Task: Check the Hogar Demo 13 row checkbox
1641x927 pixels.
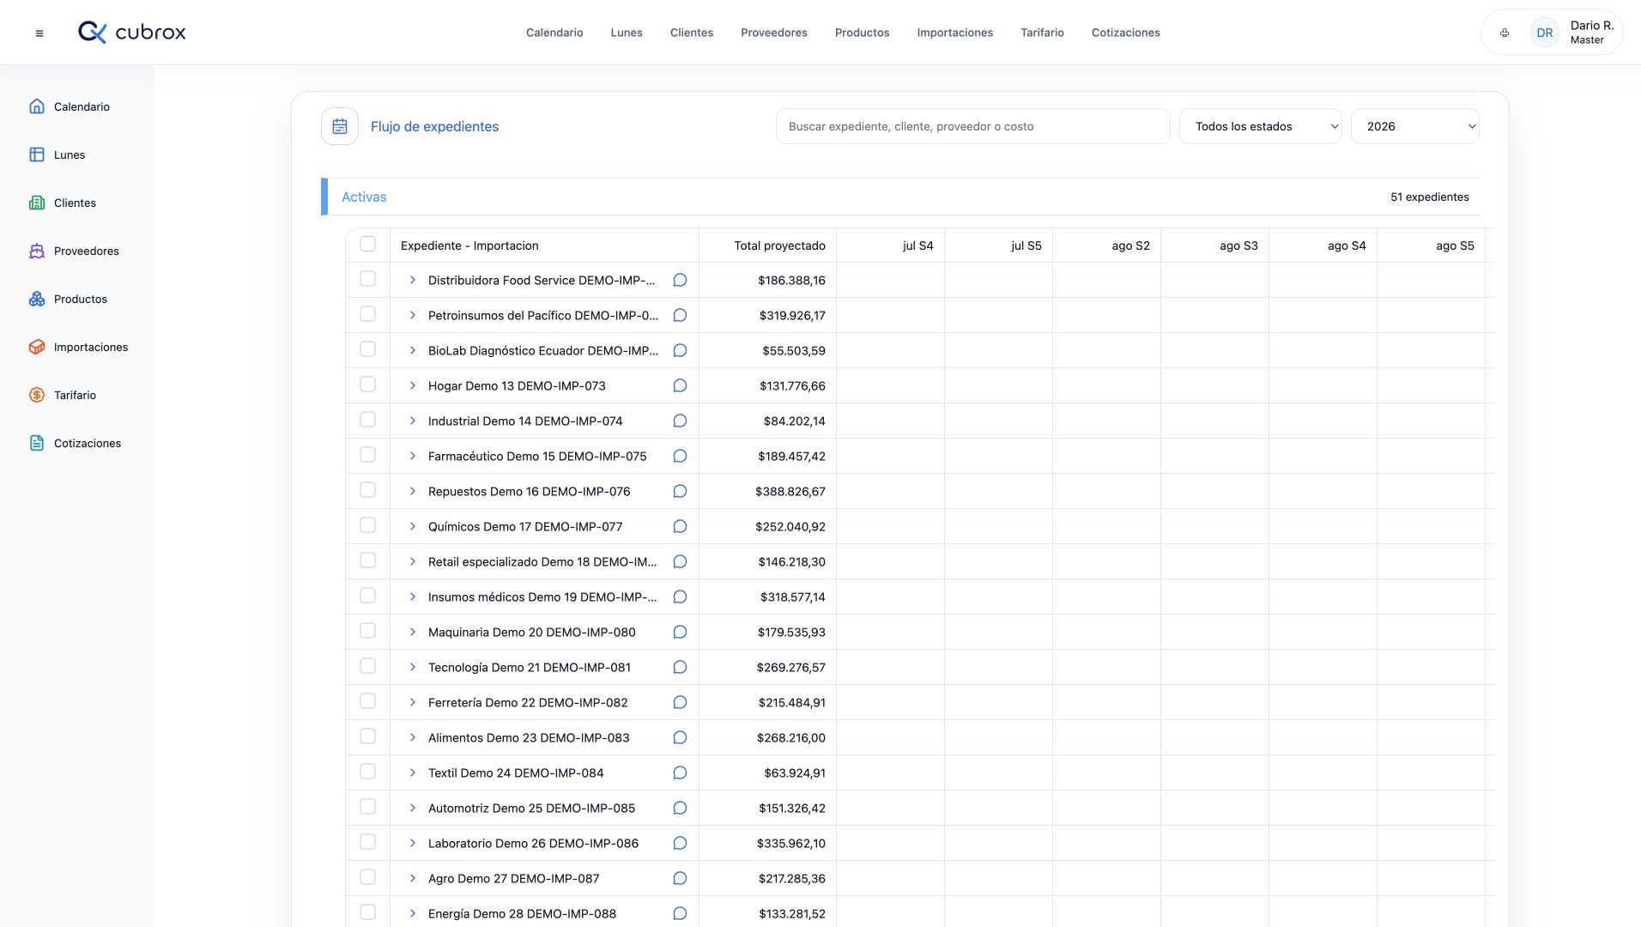Action: (368, 385)
